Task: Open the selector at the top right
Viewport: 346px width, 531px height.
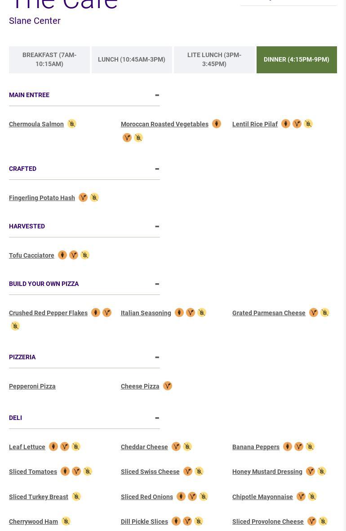Action: click(288, 2)
